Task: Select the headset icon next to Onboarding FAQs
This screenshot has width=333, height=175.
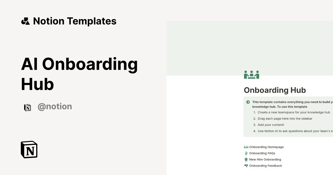Action: [246, 153]
